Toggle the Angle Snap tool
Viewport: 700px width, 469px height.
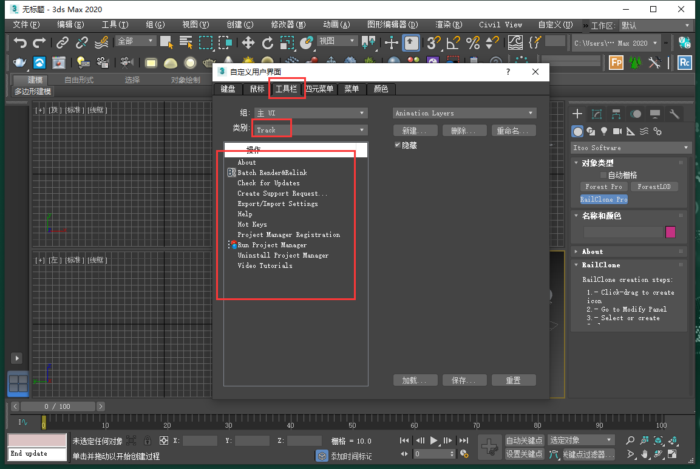click(453, 43)
